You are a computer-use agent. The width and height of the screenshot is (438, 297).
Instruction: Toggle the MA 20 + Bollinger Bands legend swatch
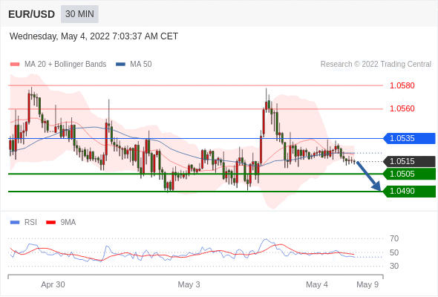15,65
